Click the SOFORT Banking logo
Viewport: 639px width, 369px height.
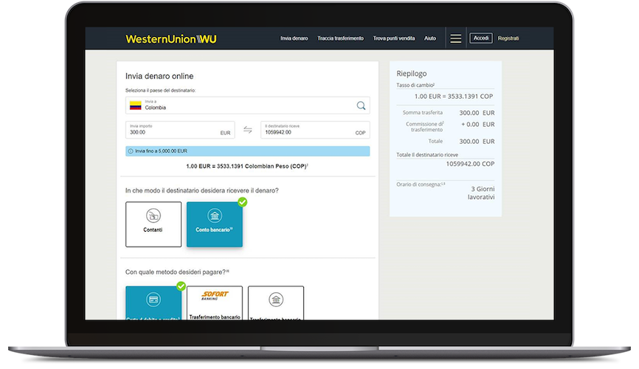tap(214, 297)
